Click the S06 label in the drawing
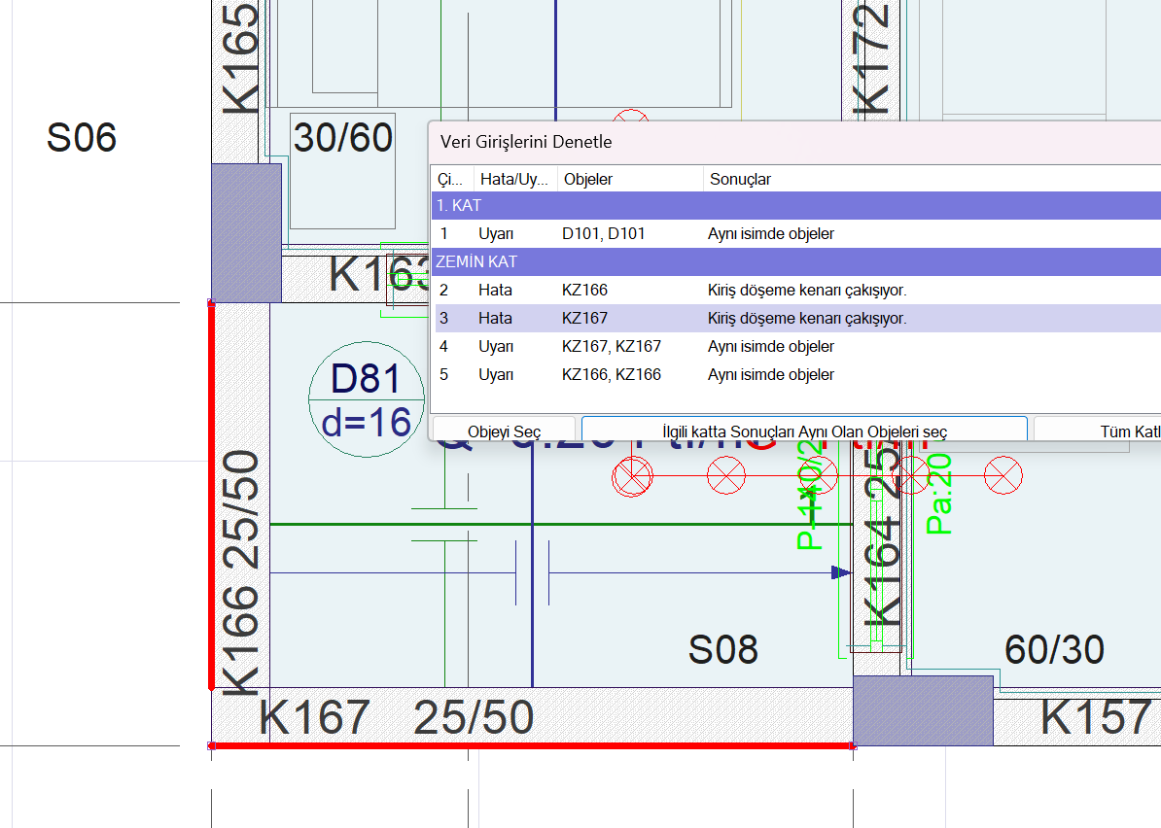Viewport: 1161px width, 828px height. tap(82, 138)
